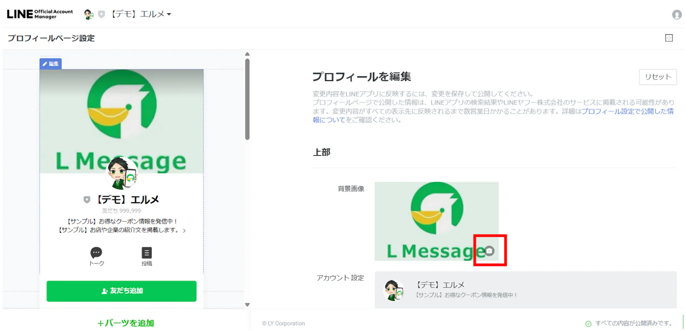Click the scroll down arrow of preview panel
Viewport: 686px width, 331px height.
pos(247,305)
